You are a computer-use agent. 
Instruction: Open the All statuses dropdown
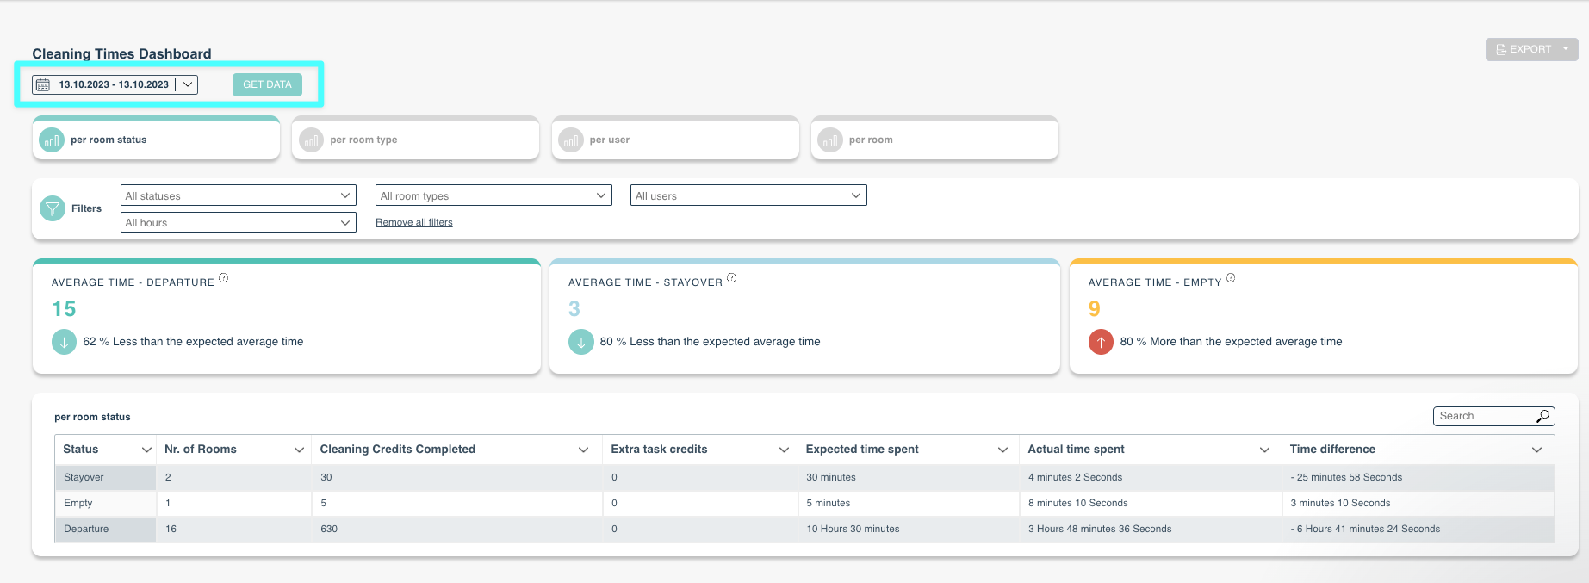[239, 195]
